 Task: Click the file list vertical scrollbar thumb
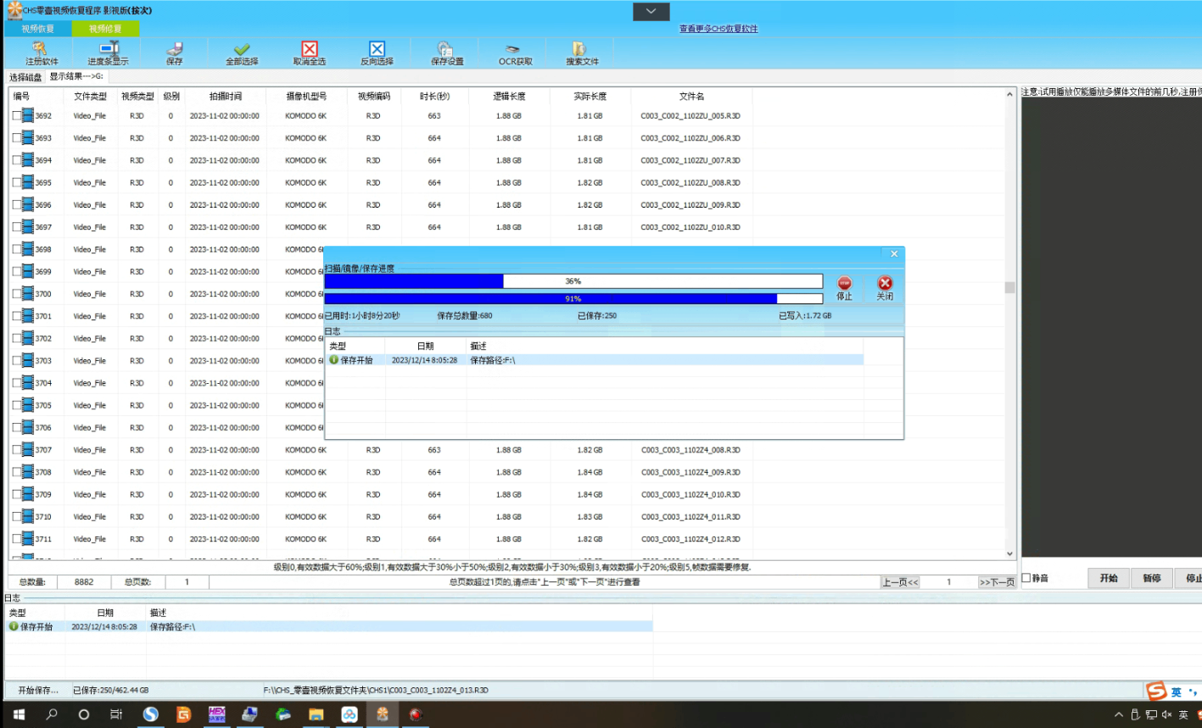click(1009, 287)
